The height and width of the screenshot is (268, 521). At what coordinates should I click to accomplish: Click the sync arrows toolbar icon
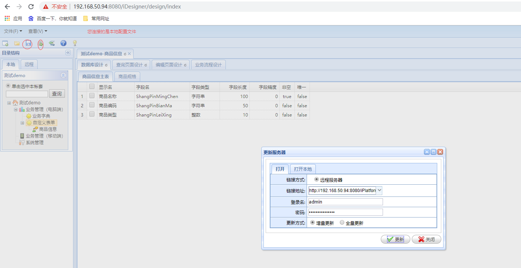click(x=52, y=43)
